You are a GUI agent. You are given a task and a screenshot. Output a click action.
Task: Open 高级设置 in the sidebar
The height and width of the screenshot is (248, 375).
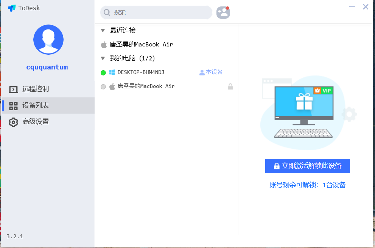click(48, 122)
